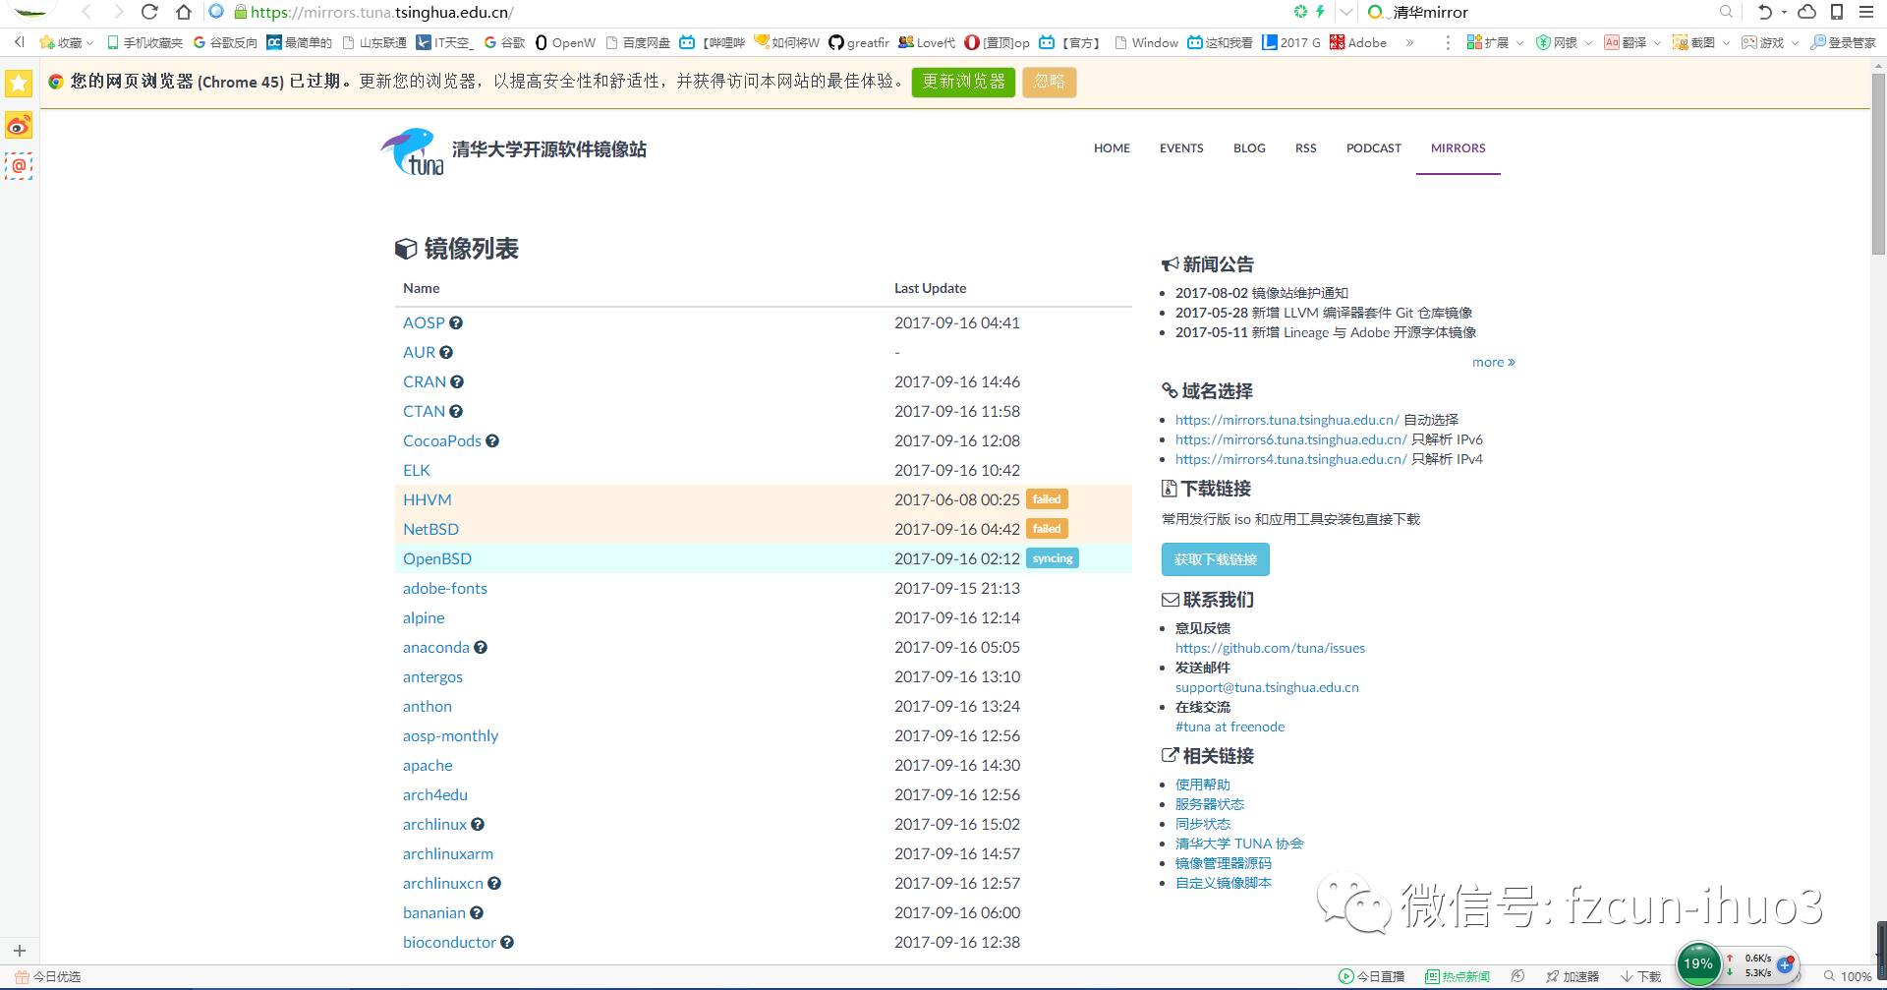Click the help icon next to archlinux

coord(478,824)
